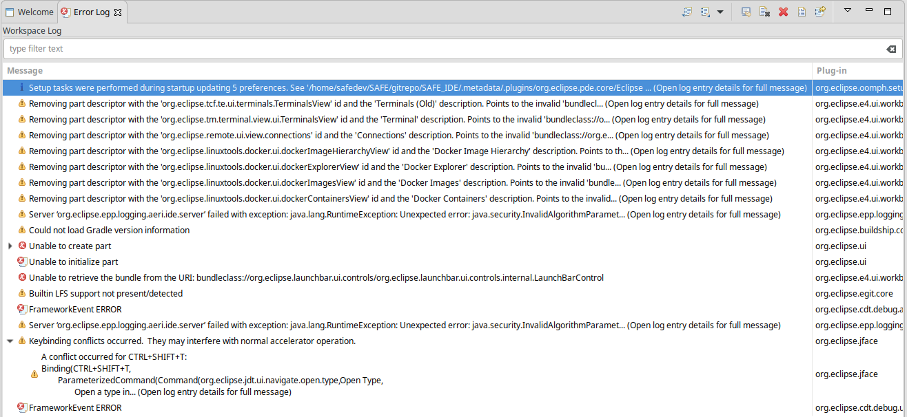The width and height of the screenshot is (907, 417).
Task: Click the Import Log toolbar icon
Action: point(705,12)
